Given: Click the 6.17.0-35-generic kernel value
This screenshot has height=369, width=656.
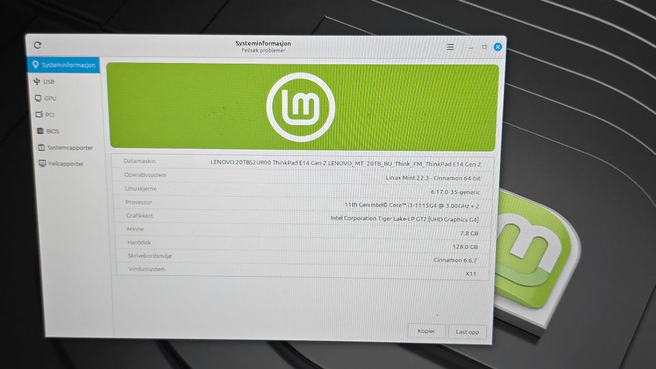Looking at the screenshot, I should click(456, 192).
